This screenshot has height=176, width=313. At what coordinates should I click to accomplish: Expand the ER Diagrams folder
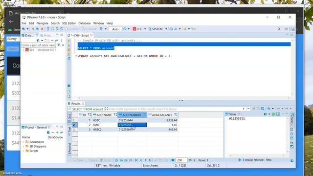(x=23, y=146)
